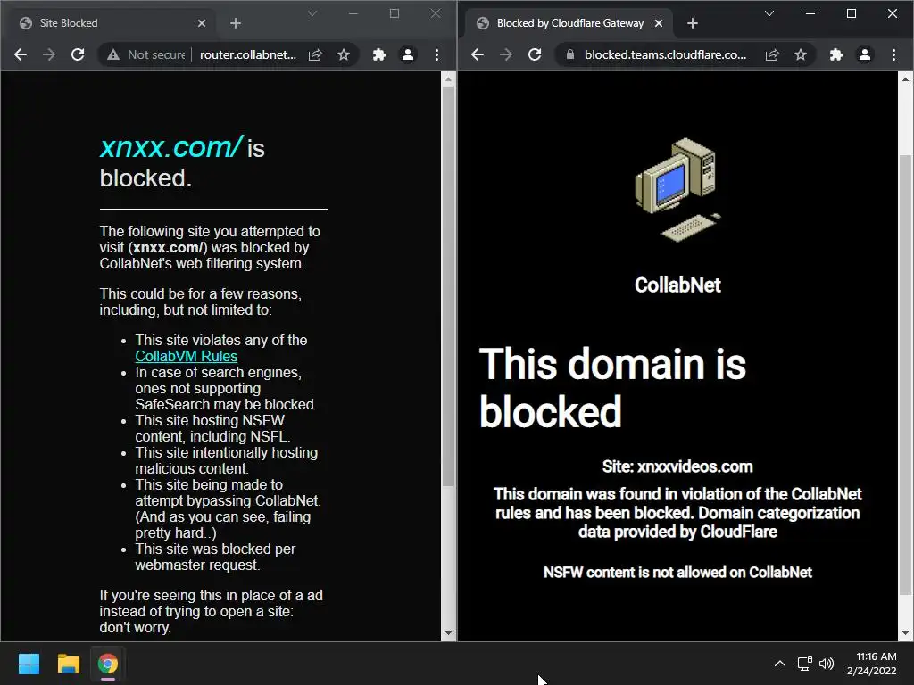Click the right window's scroll up arrow
This screenshot has width=914, height=685.
click(905, 78)
